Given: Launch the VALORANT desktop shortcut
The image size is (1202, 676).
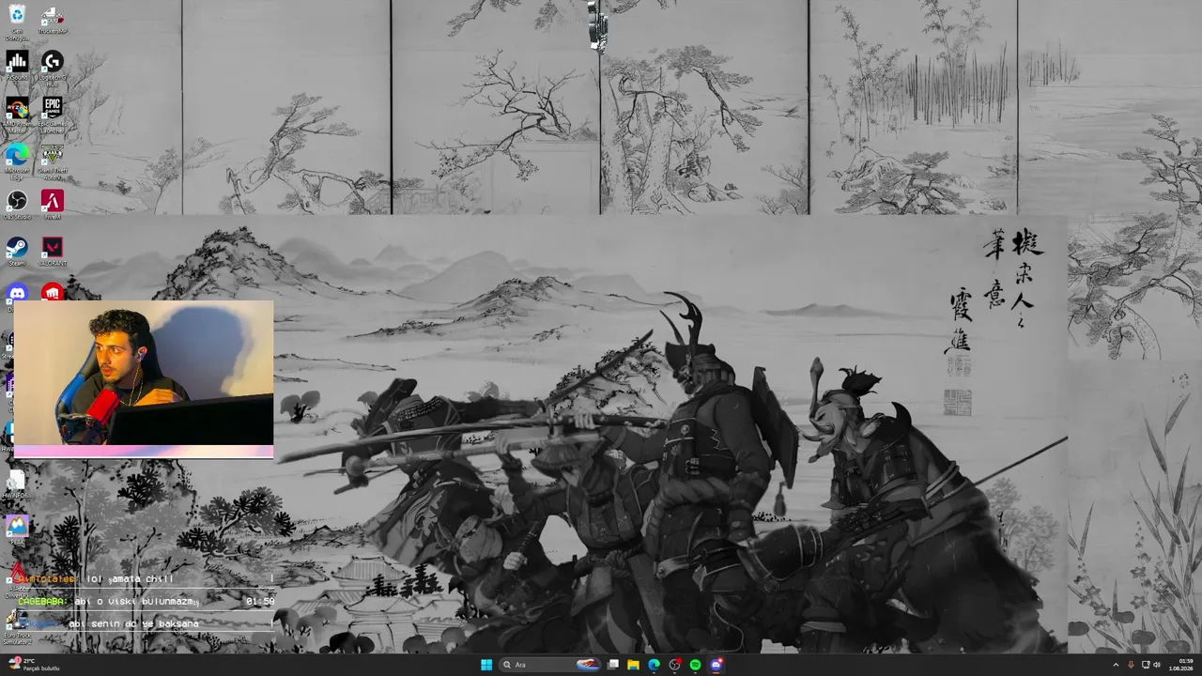Looking at the screenshot, I should (x=53, y=252).
